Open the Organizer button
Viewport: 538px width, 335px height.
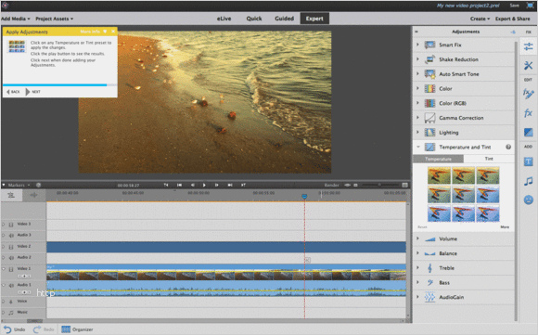pyautogui.click(x=77, y=329)
